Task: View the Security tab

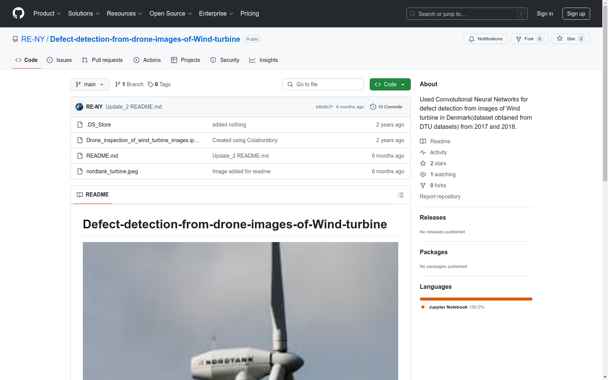Action: [225, 60]
